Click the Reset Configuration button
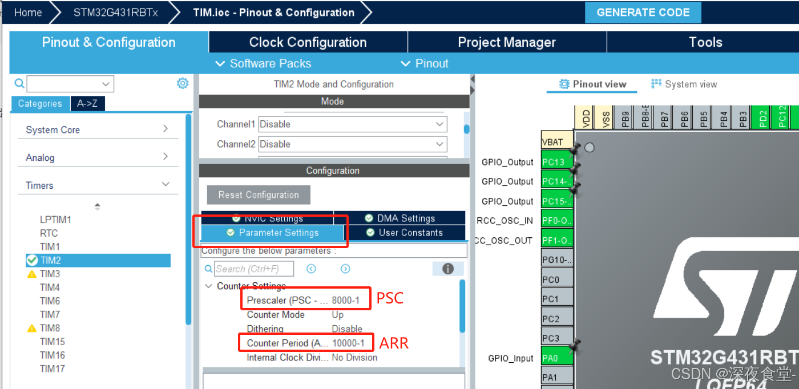 259,195
